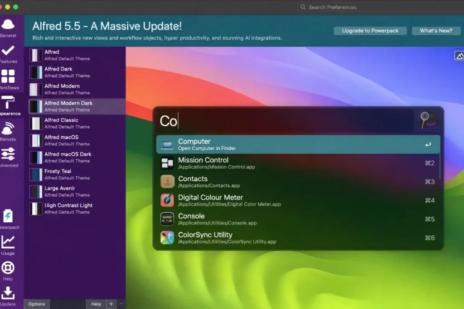The height and width of the screenshot is (309, 464).
Task: Open the Advanced sliders section
Action: (x=8, y=157)
